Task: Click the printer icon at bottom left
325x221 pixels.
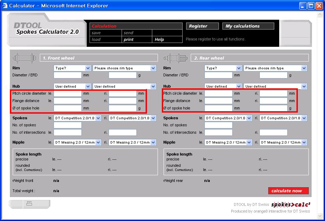Action: (x=29, y=204)
